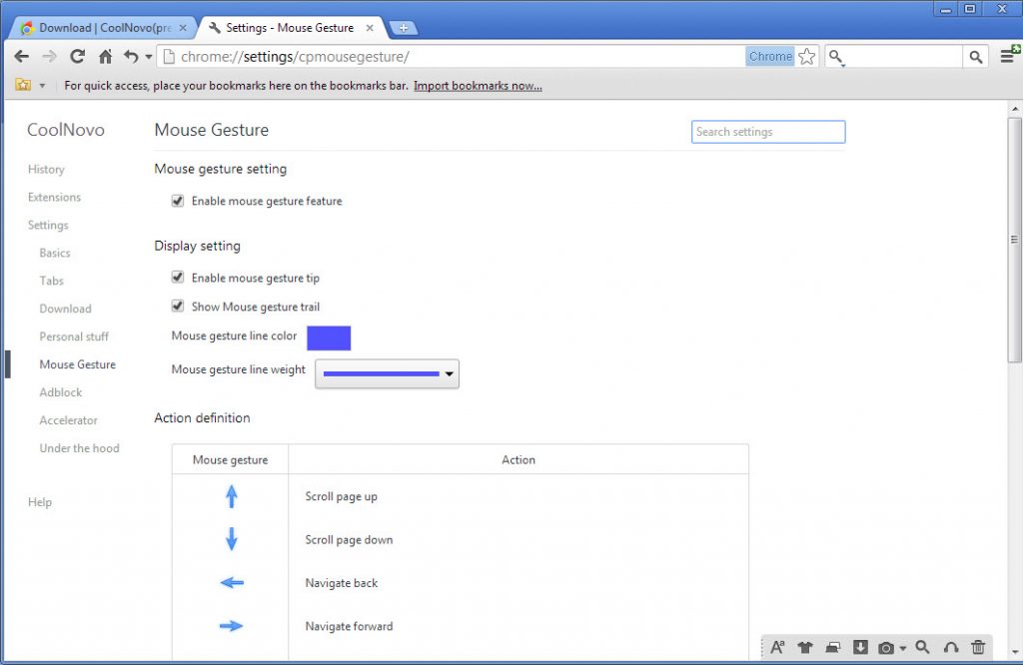Open a new tab with plus button

tap(404, 28)
